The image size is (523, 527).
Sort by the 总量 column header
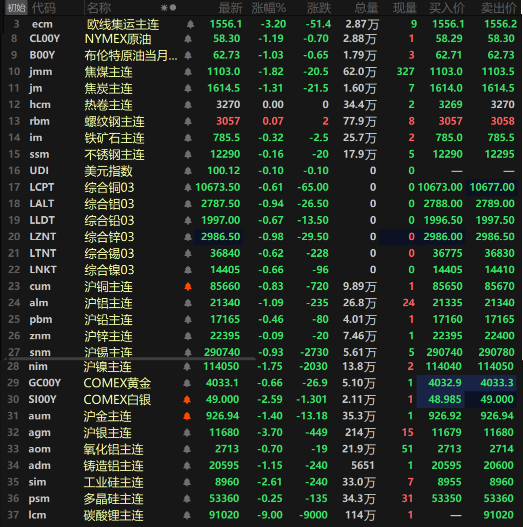(x=366, y=8)
